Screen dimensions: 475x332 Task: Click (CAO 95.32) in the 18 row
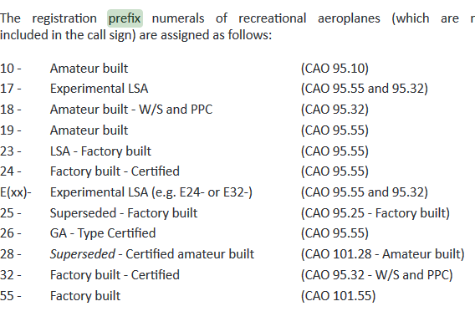[335, 109]
